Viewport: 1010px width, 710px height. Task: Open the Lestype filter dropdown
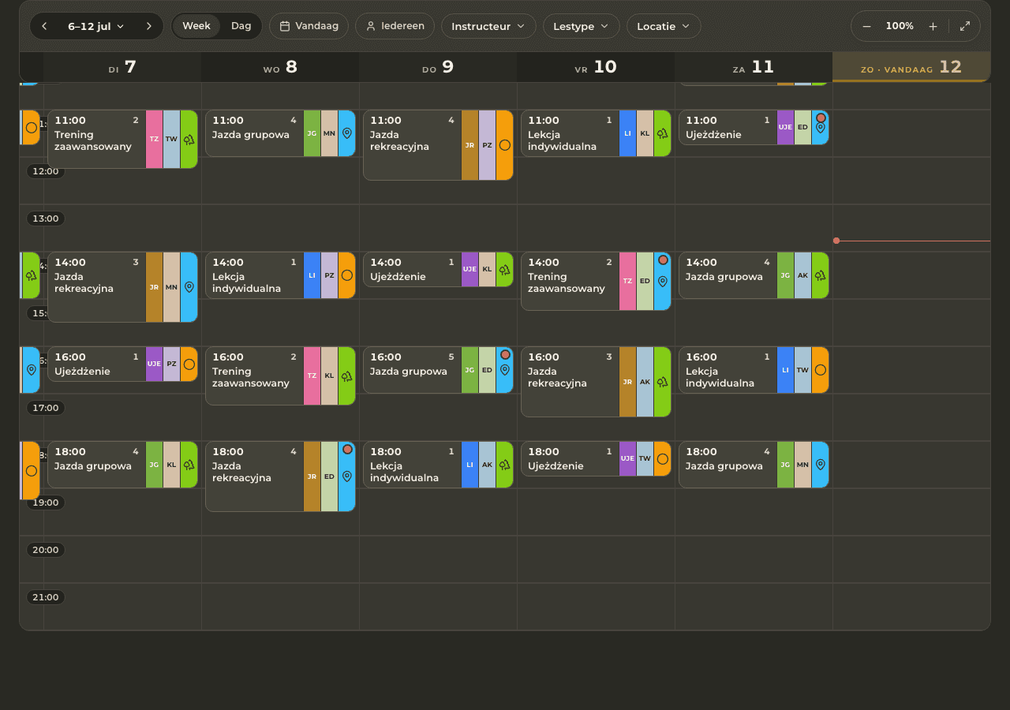pyautogui.click(x=581, y=26)
